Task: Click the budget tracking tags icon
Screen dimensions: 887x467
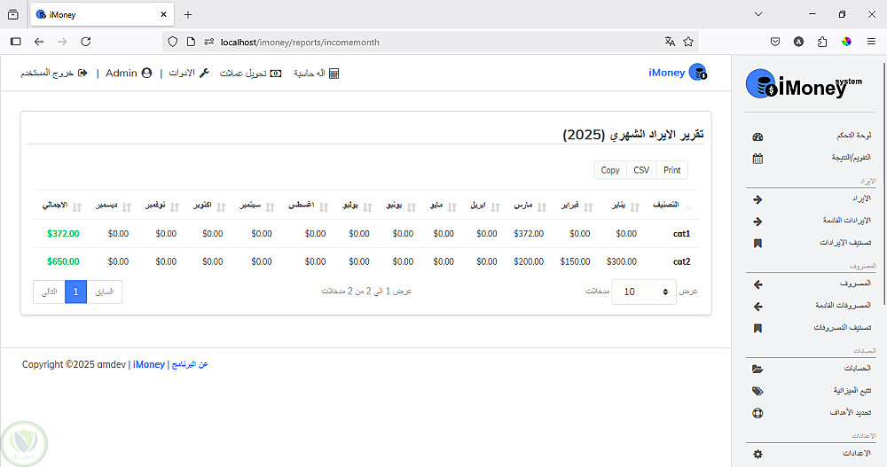Action: pyautogui.click(x=758, y=392)
